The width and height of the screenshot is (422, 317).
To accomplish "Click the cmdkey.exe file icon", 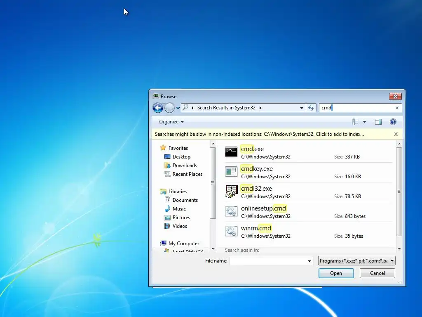I will click(x=231, y=172).
